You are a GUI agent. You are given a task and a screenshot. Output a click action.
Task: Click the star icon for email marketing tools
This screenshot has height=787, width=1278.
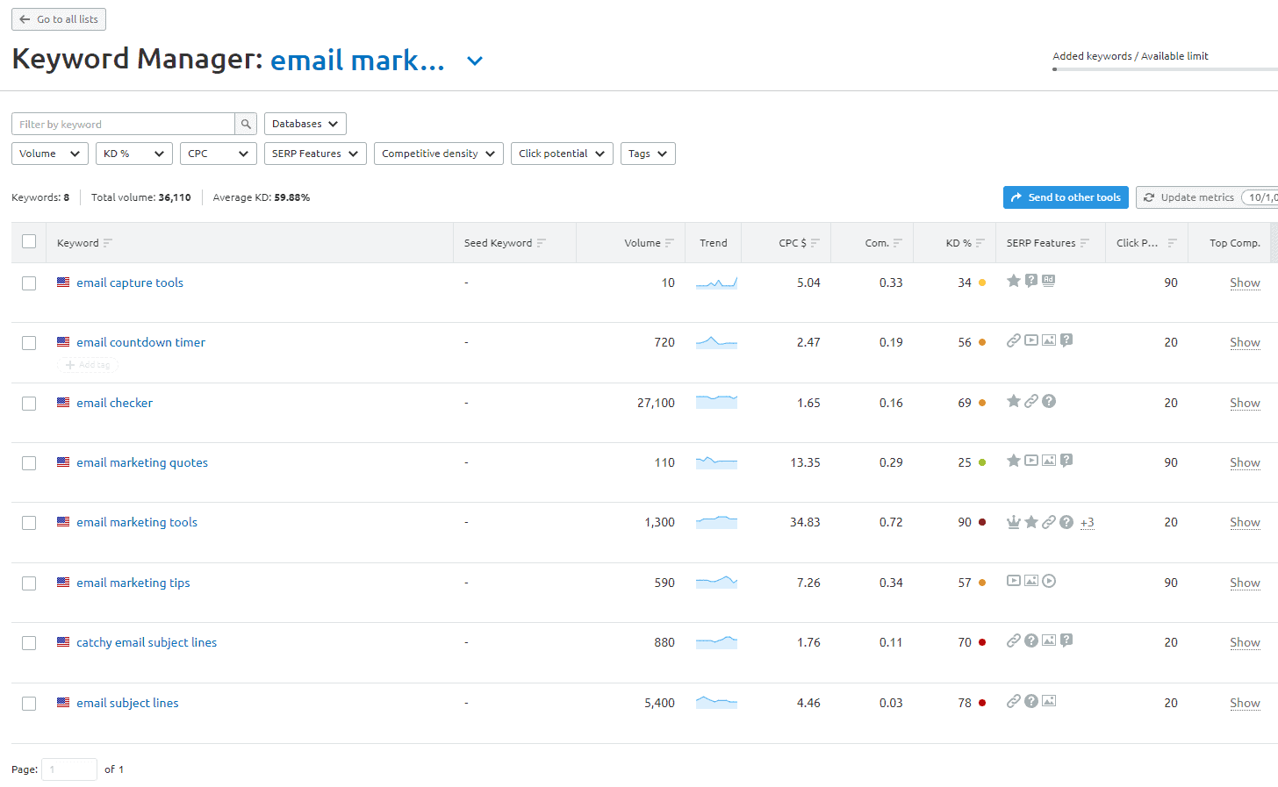point(1031,522)
